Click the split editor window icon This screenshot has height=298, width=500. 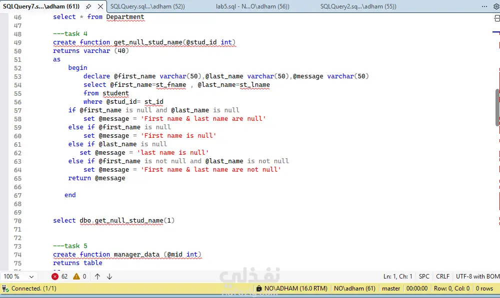pos(497,19)
